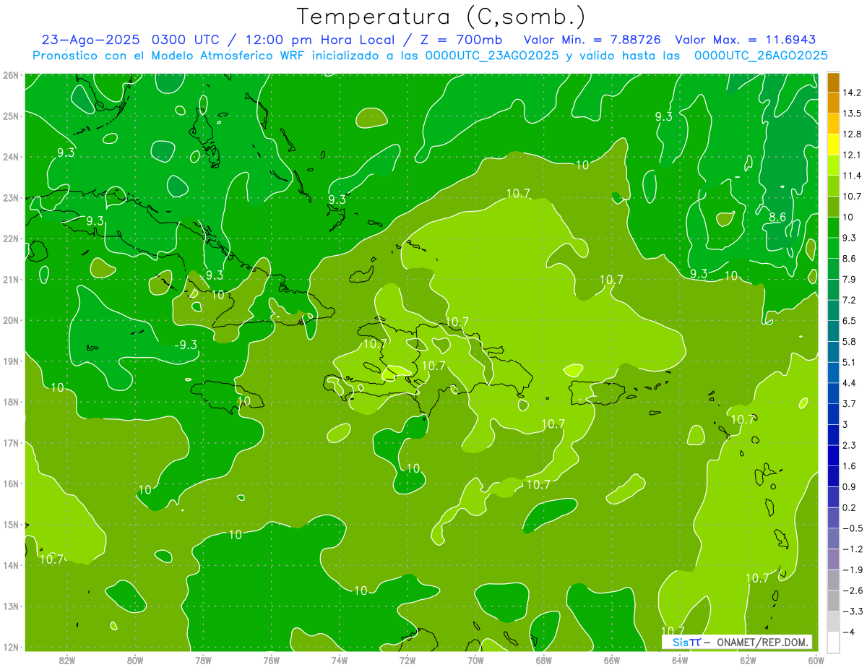Click the orange-brown swatch atop the color legend
Viewport: 867px width, 670px height.
[x=833, y=82]
